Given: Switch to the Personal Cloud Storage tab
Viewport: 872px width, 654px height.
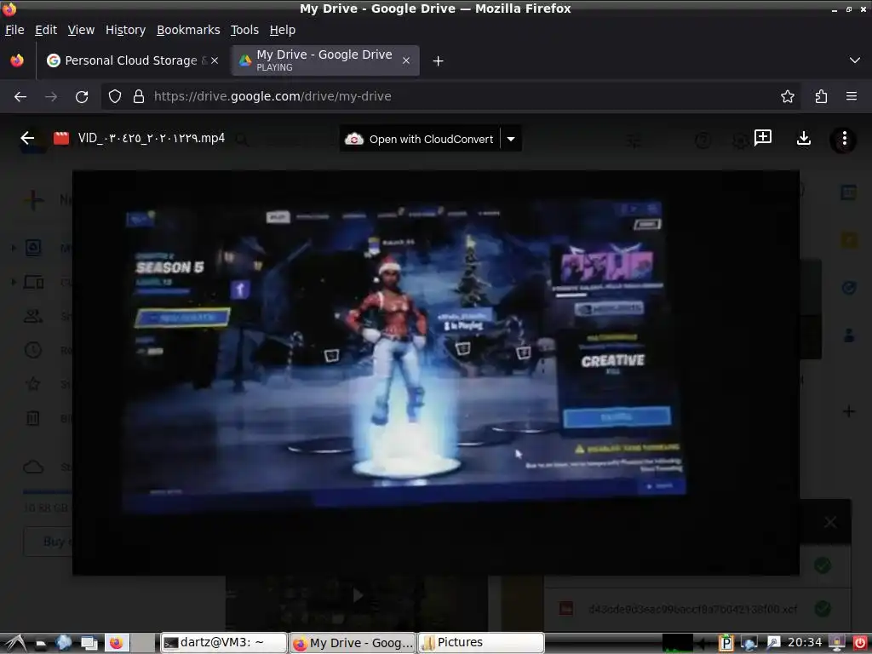Looking at the screenshot, I should pos(131,60).
